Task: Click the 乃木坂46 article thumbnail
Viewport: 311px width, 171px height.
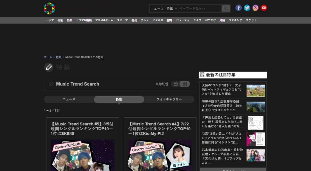Action: point(256,155)
